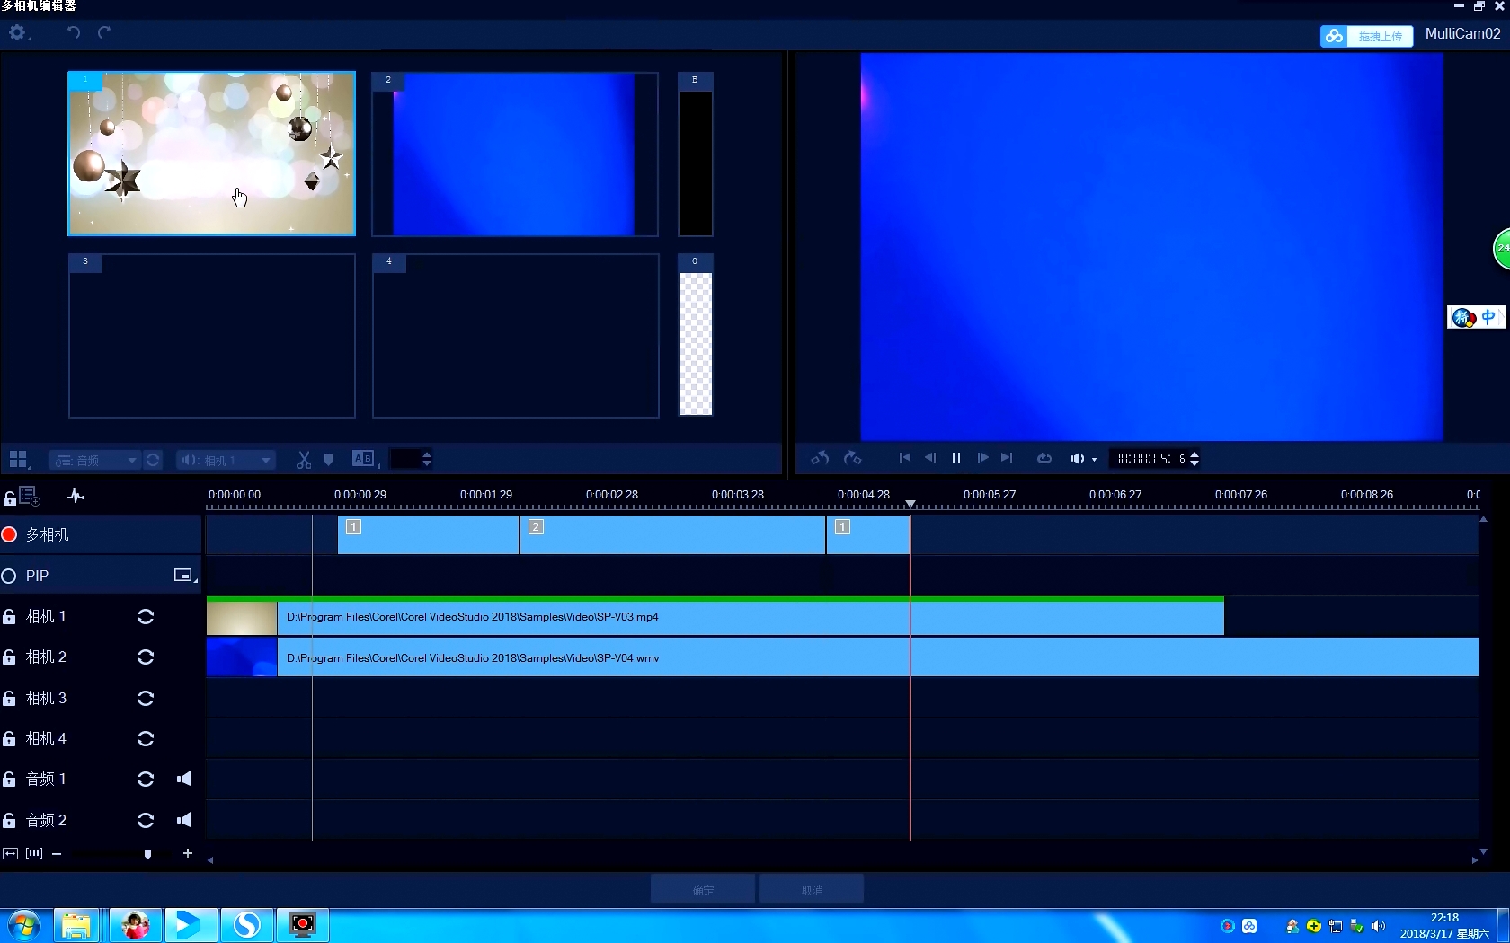1510x943 pixels.
Task: Pause the preview playback
Action: [x=956, y=458]
